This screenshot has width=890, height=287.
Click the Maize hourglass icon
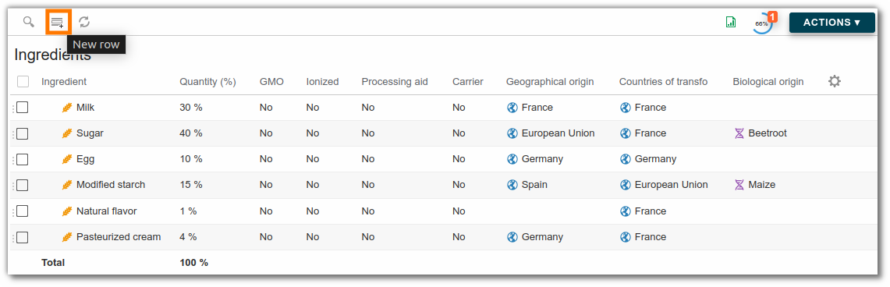point(739,185)
